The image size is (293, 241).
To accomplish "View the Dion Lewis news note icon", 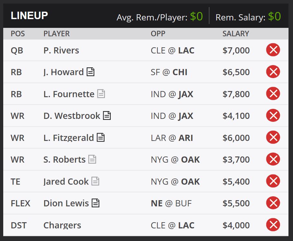I will pos(96,203).
